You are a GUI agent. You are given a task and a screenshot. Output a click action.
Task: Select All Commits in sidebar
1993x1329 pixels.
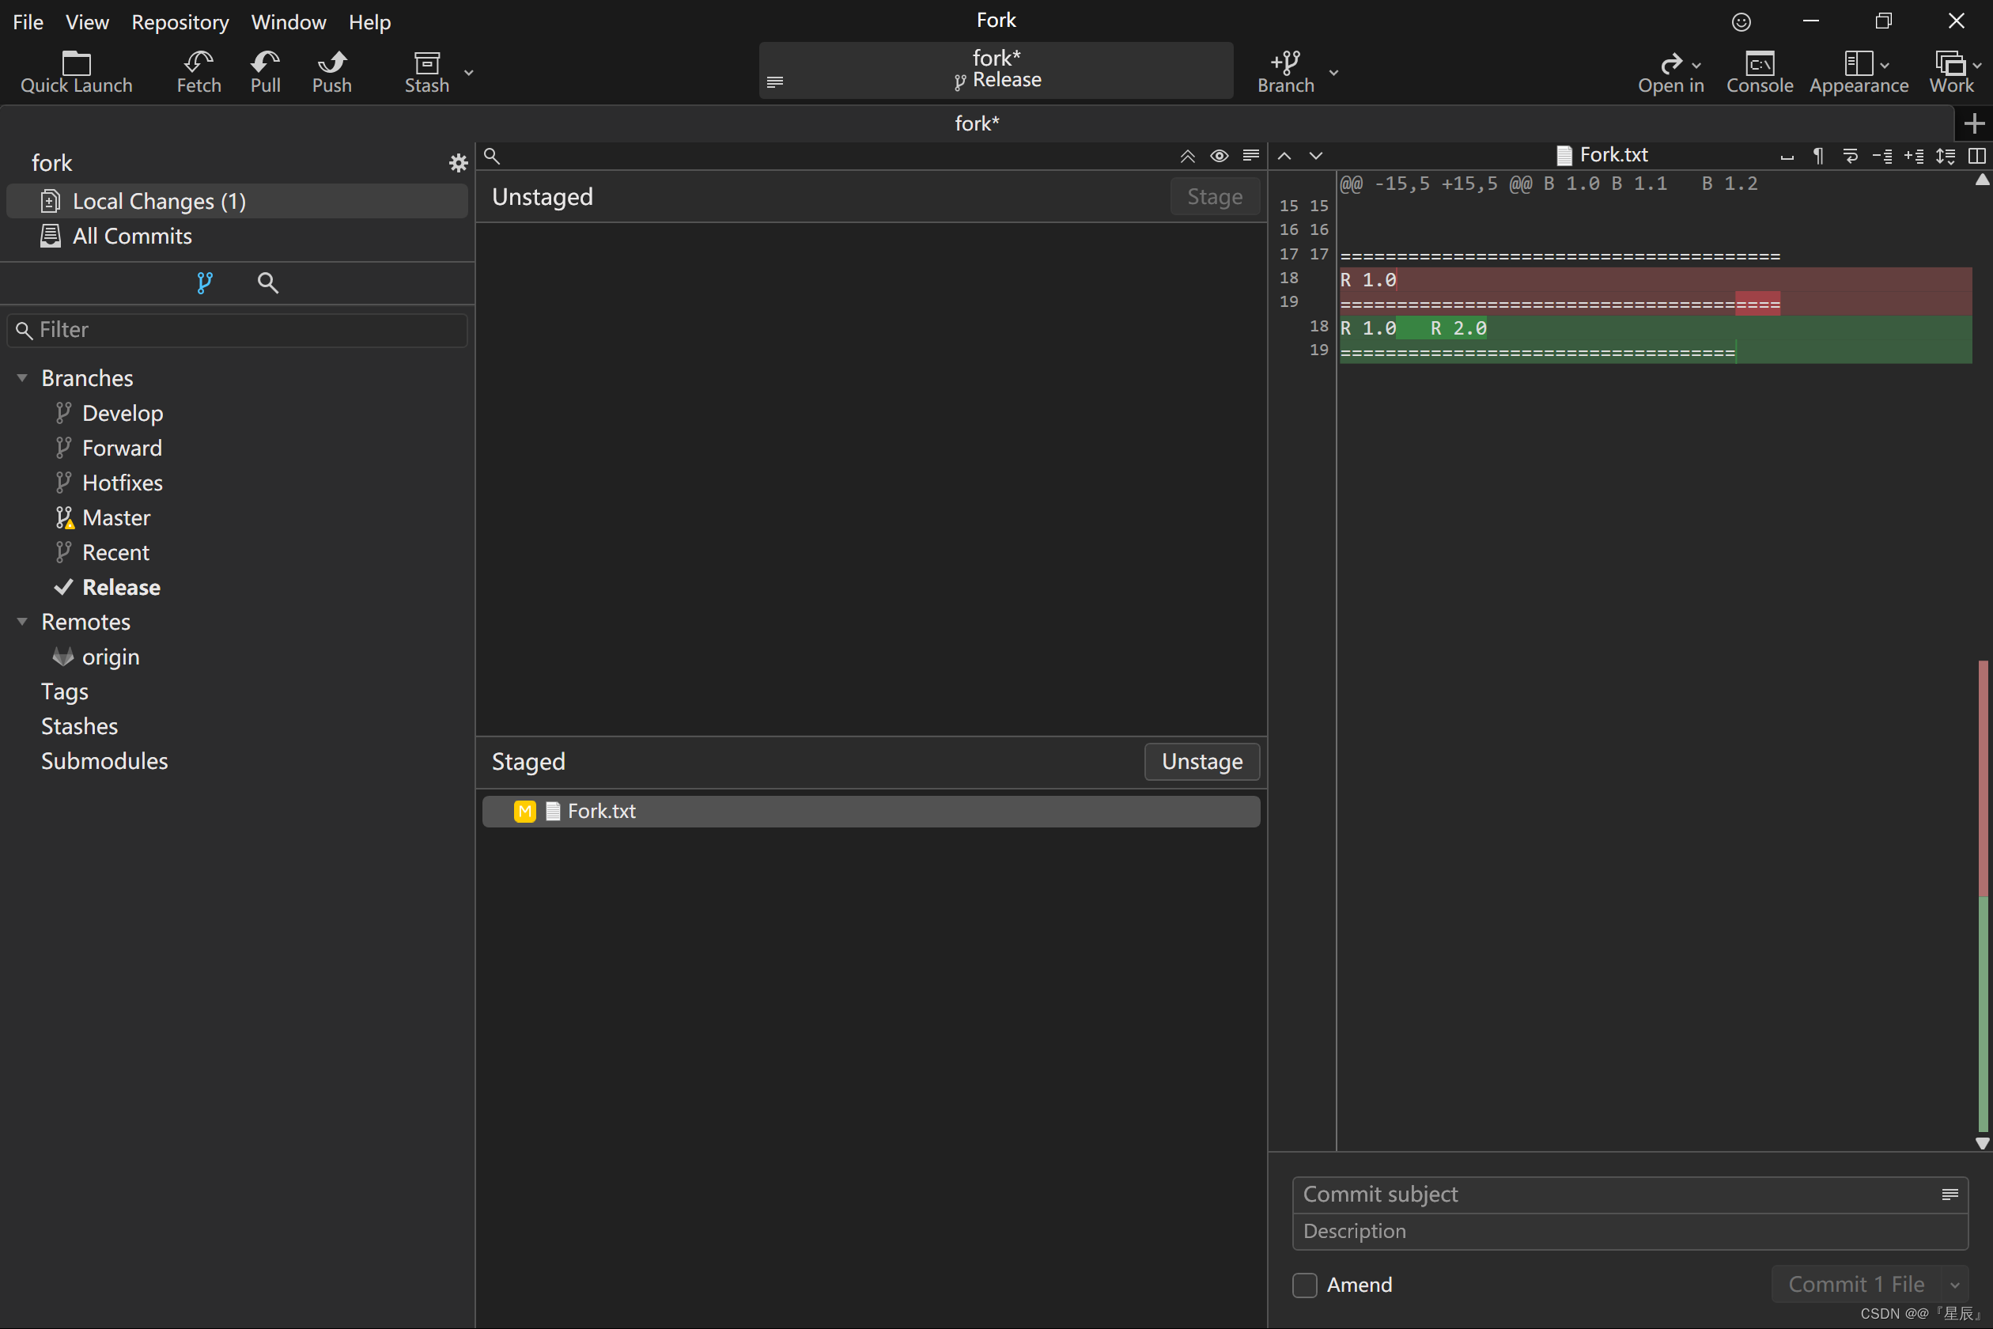(x=132, y=237)
